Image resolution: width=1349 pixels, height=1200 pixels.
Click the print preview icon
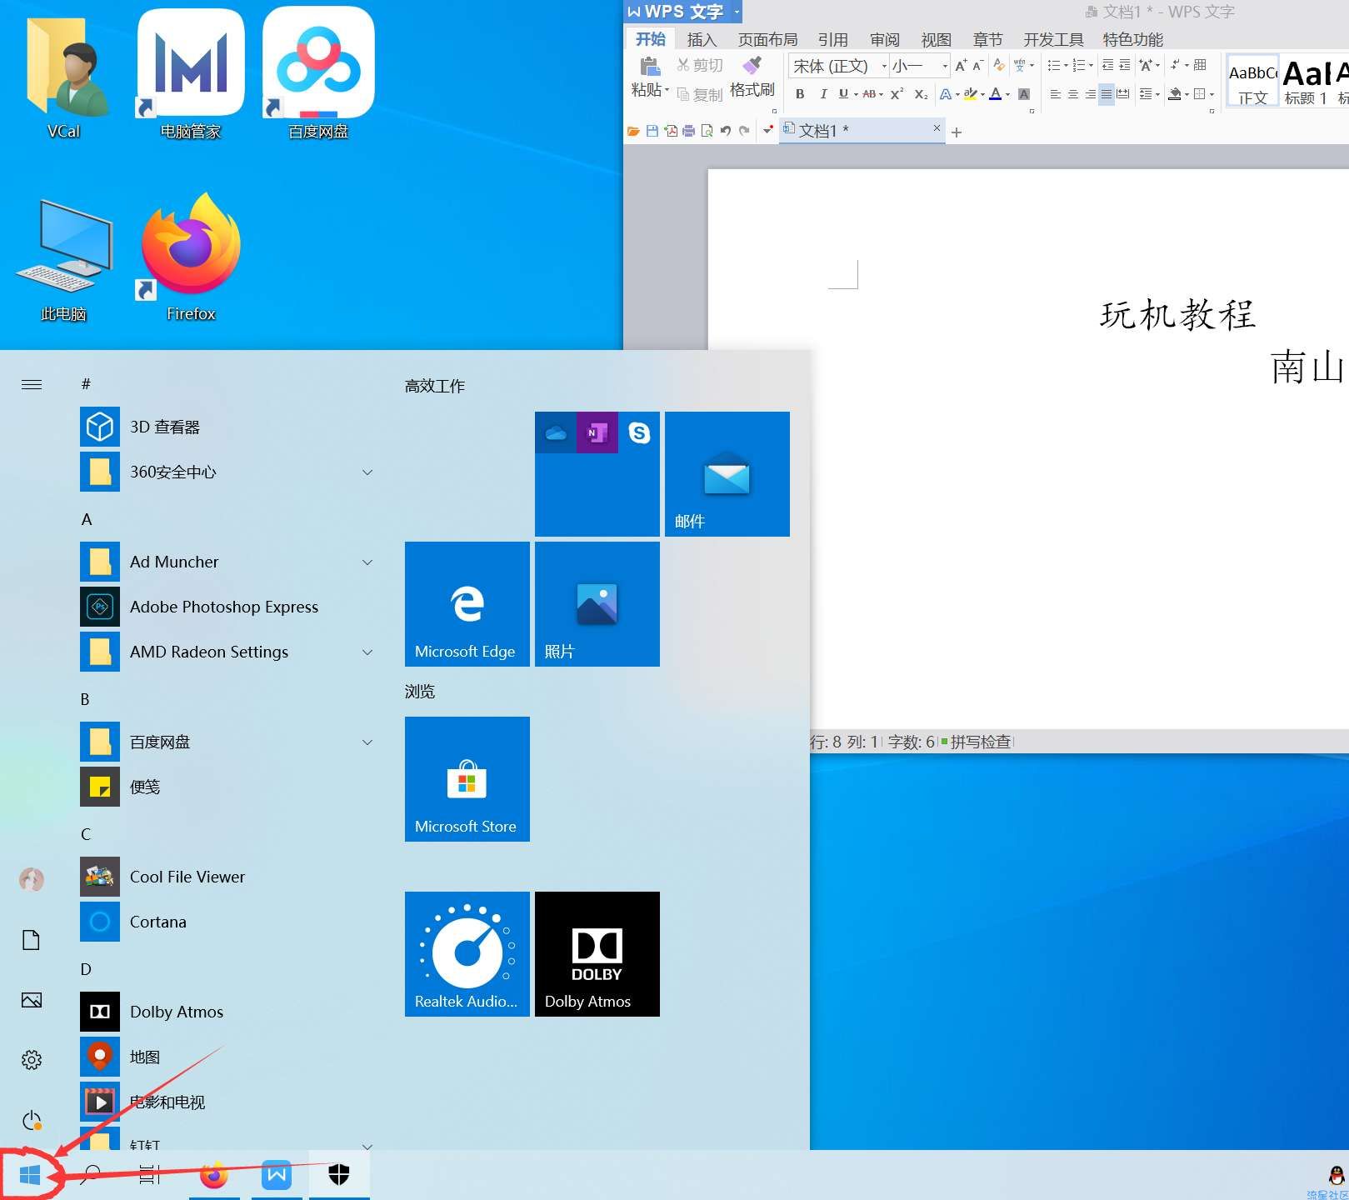(x=707, y=131)
